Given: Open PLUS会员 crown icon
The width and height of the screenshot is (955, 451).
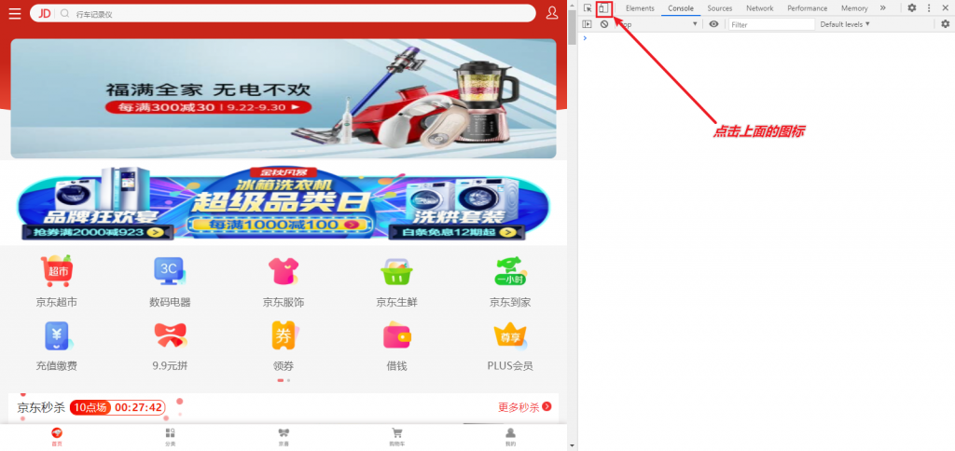Looking at the screenshot, I should pyautogui.click(x=510, y=335).
